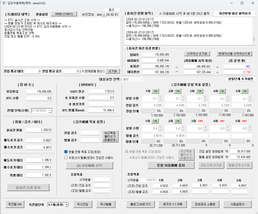Toggle exit stage 4차 OFF button
Viewport: 258px width, 214px height.
[222, 121]
